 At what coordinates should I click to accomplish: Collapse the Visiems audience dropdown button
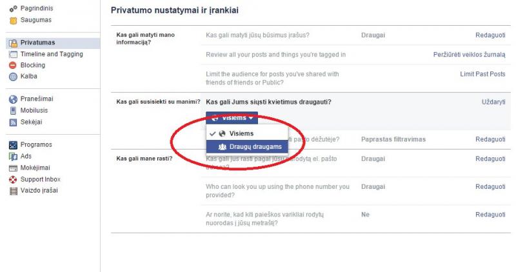point(232,118)
